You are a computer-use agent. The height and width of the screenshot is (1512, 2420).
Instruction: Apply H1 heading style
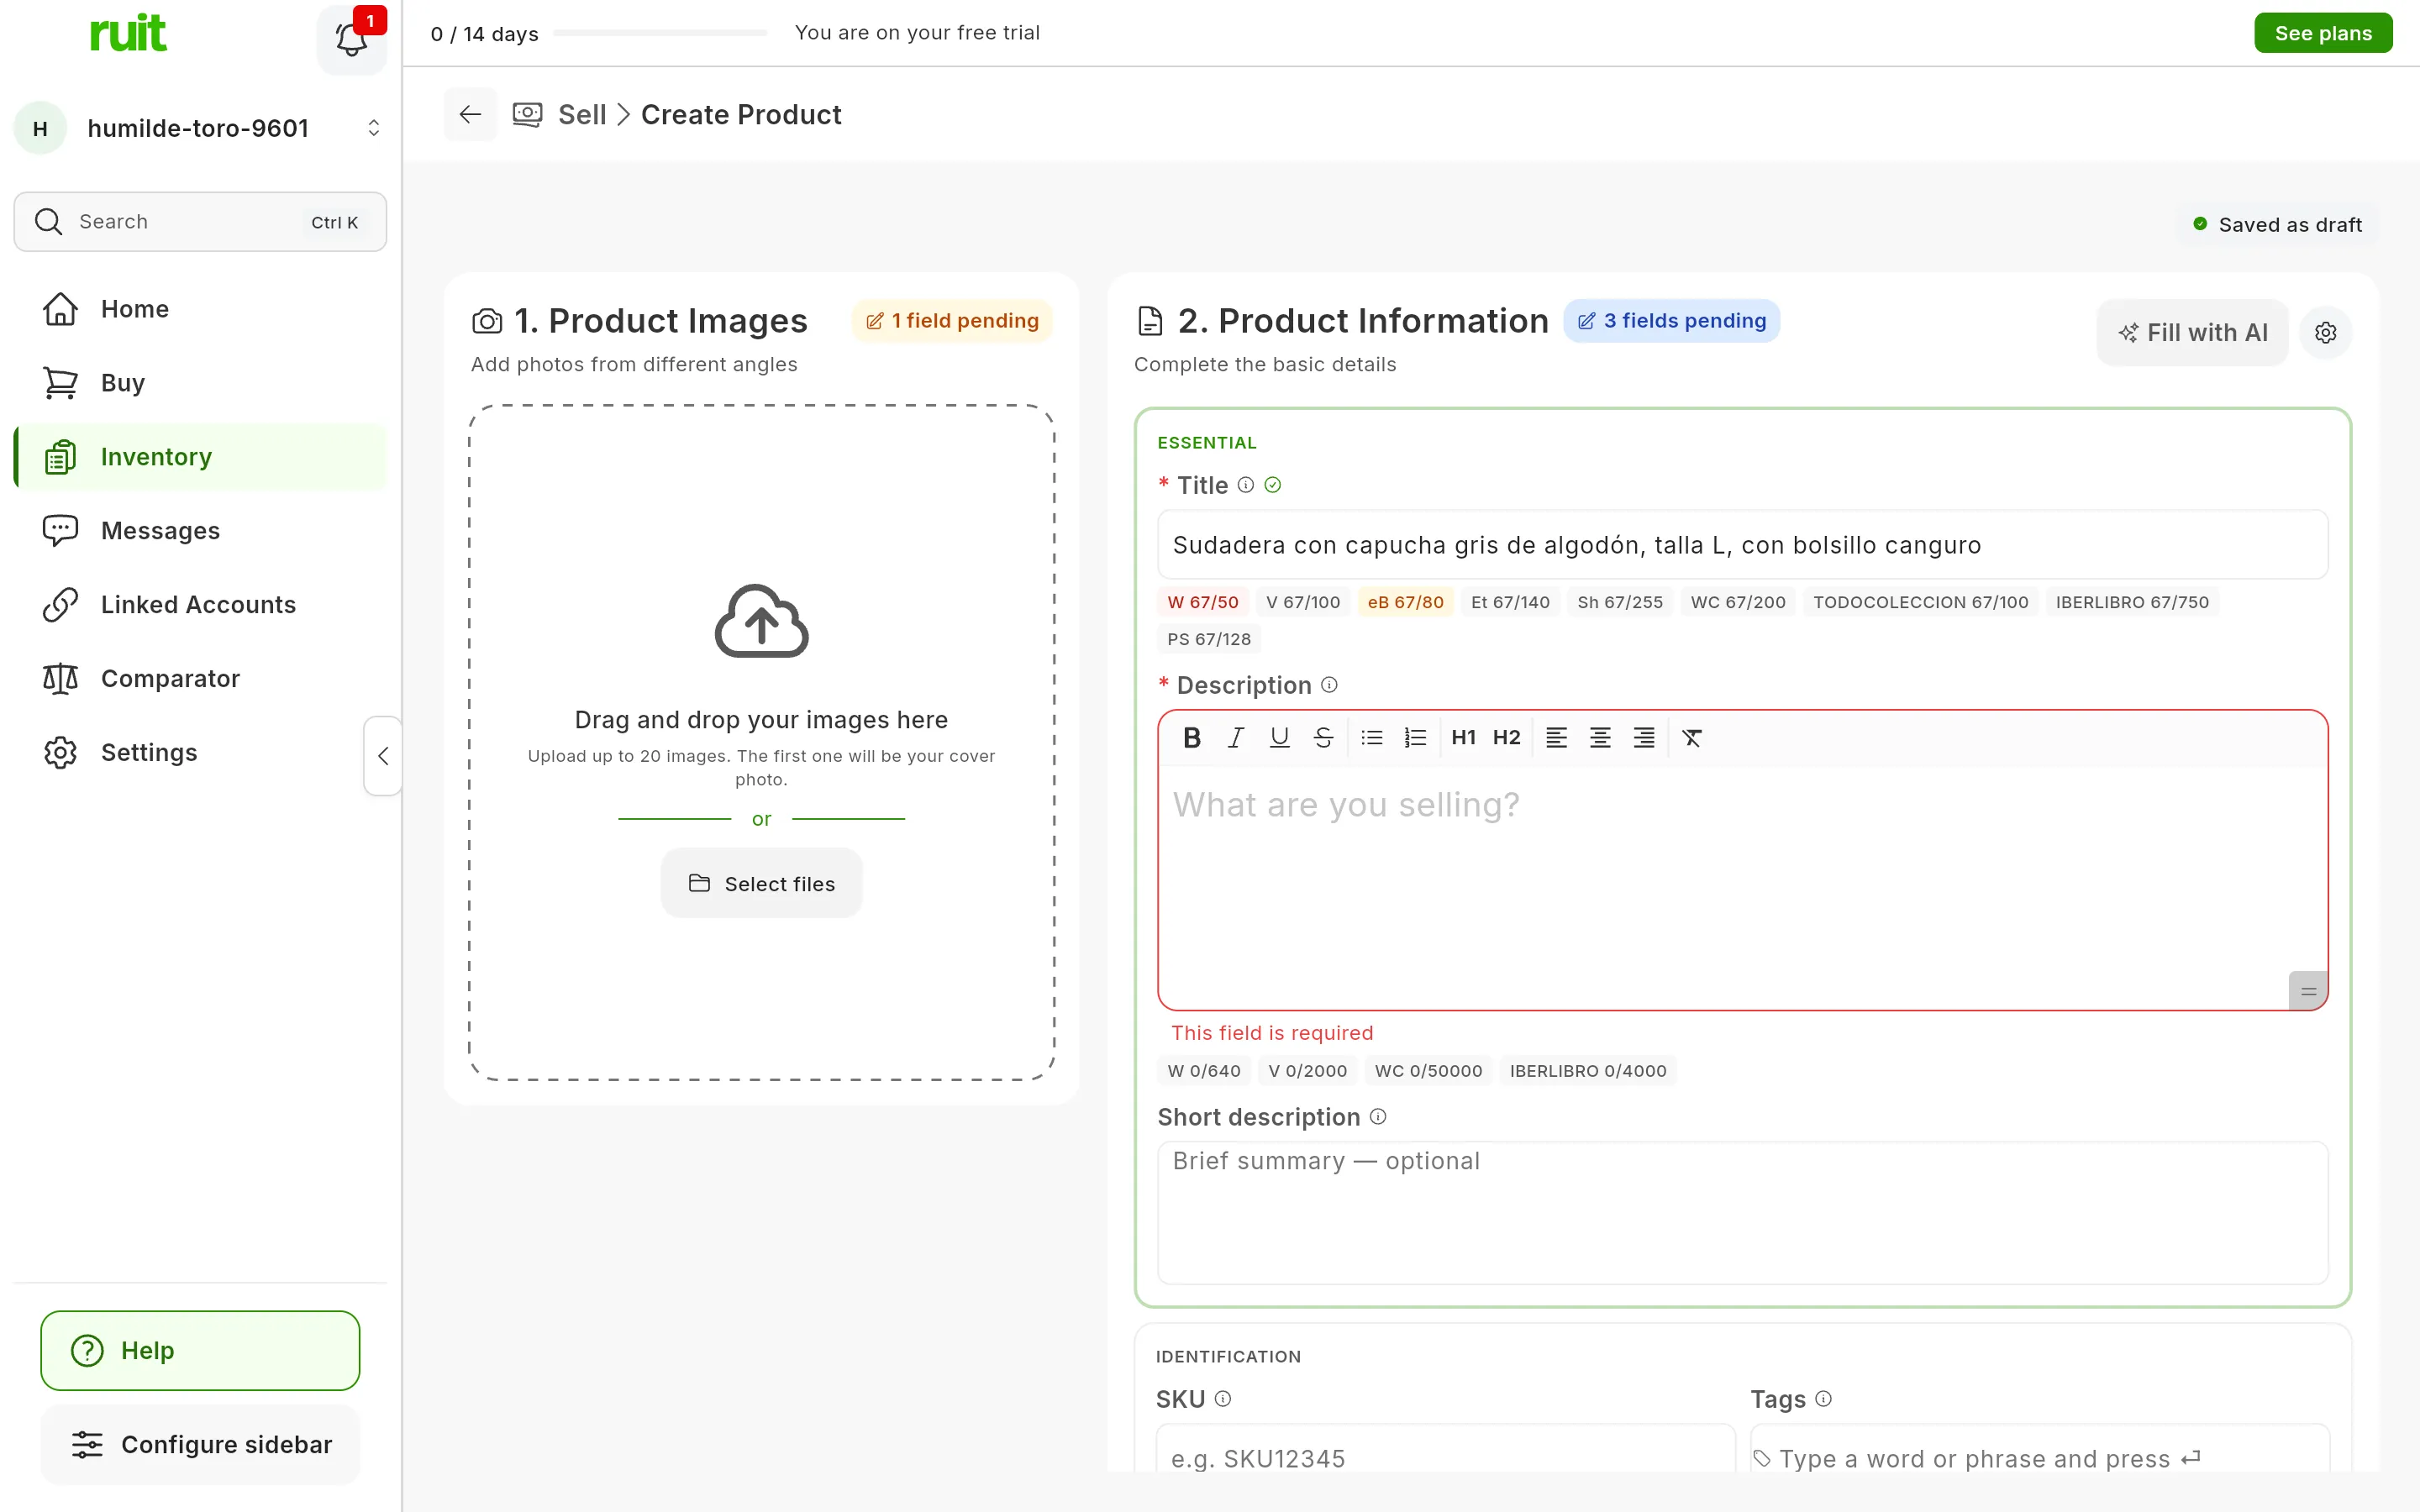tap(1464, 738)
